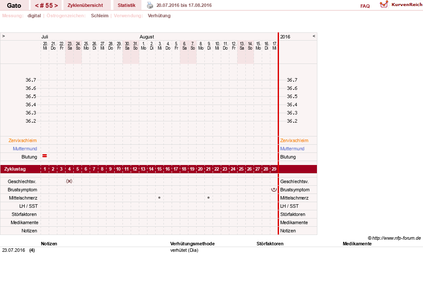Open the Statistik tab

(126, 5)
